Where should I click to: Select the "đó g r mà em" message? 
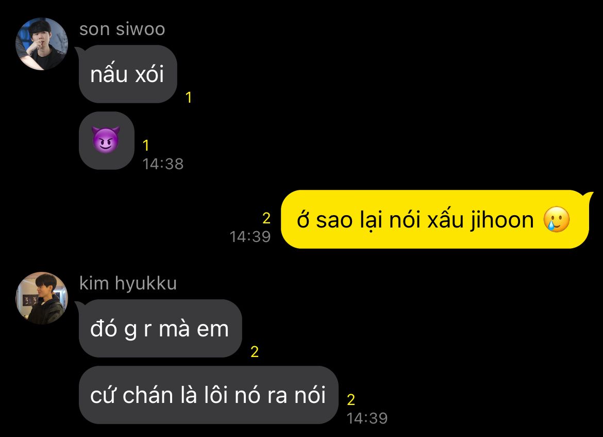[160, 329]
